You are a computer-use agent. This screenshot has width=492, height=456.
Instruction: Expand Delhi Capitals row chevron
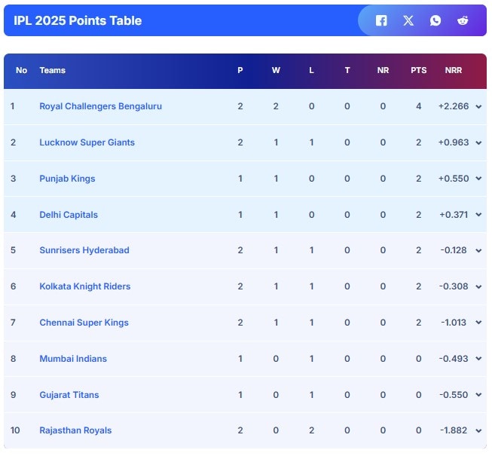(x=478, y=215)
